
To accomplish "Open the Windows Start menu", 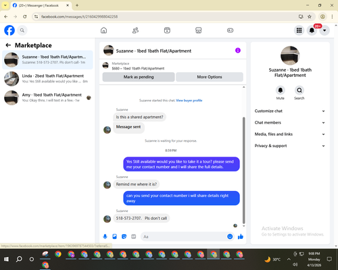I will click(6, 259).
